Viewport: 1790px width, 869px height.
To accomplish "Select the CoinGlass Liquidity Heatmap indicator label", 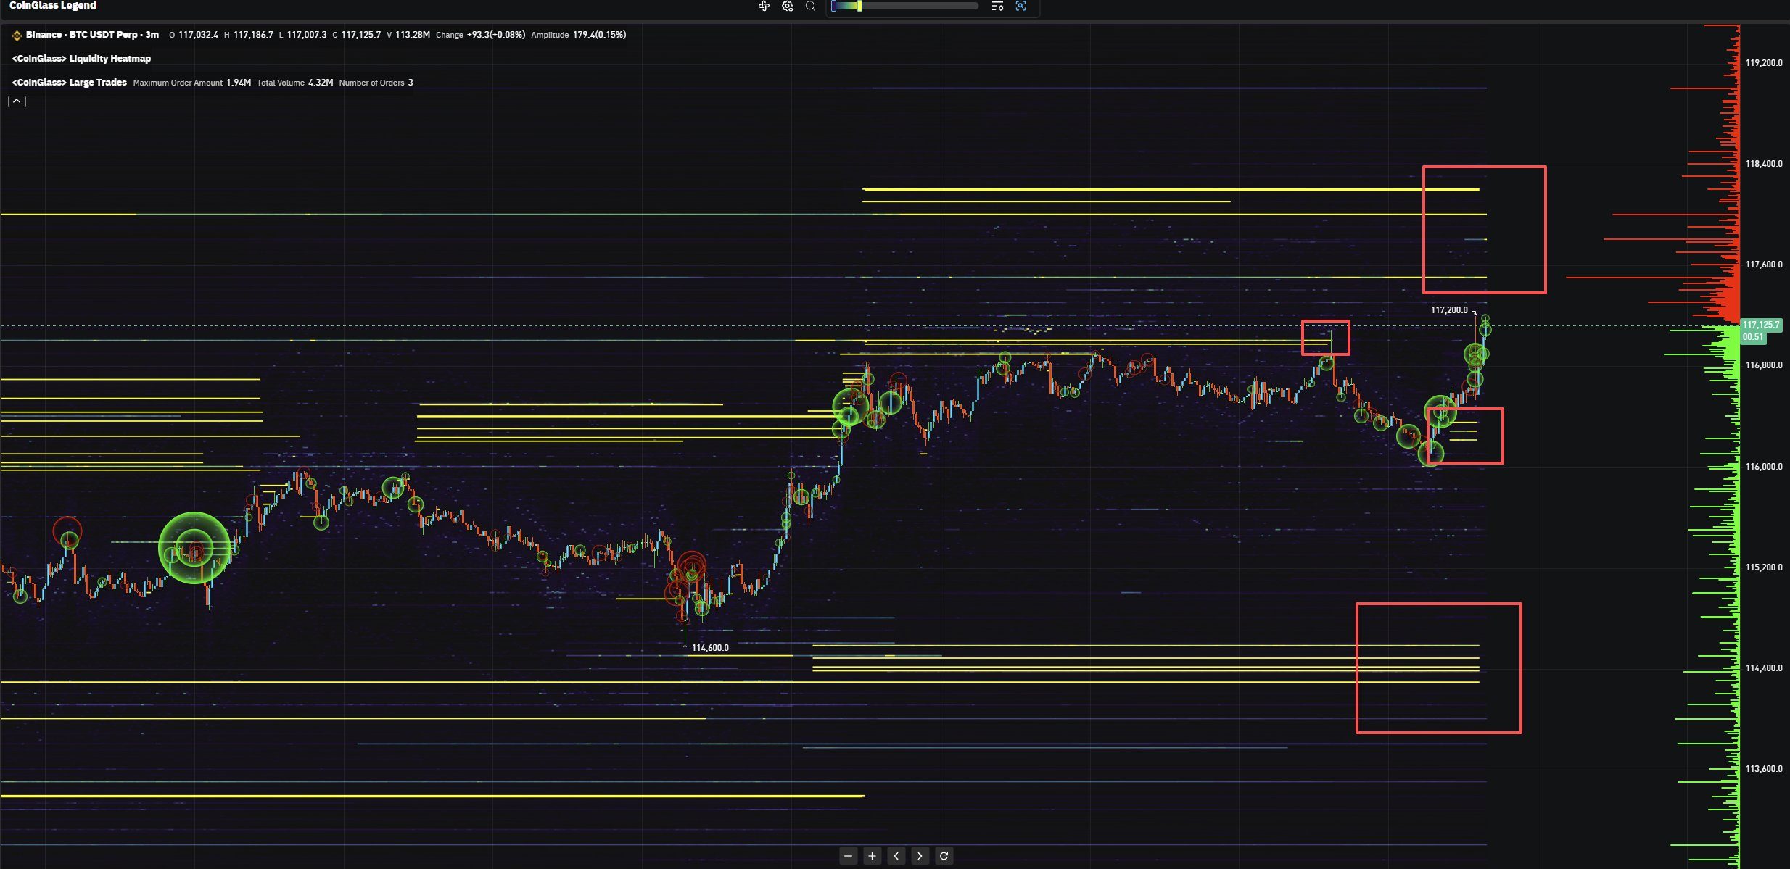I will pyautogui.click(x=81, y=59).
